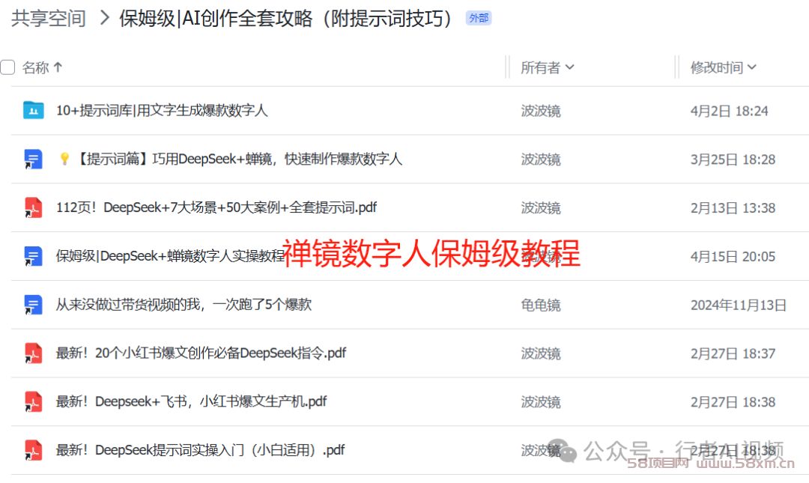809x483 pixels.
Task: Click the 外部 tag badge
Action: pos(479,18)
